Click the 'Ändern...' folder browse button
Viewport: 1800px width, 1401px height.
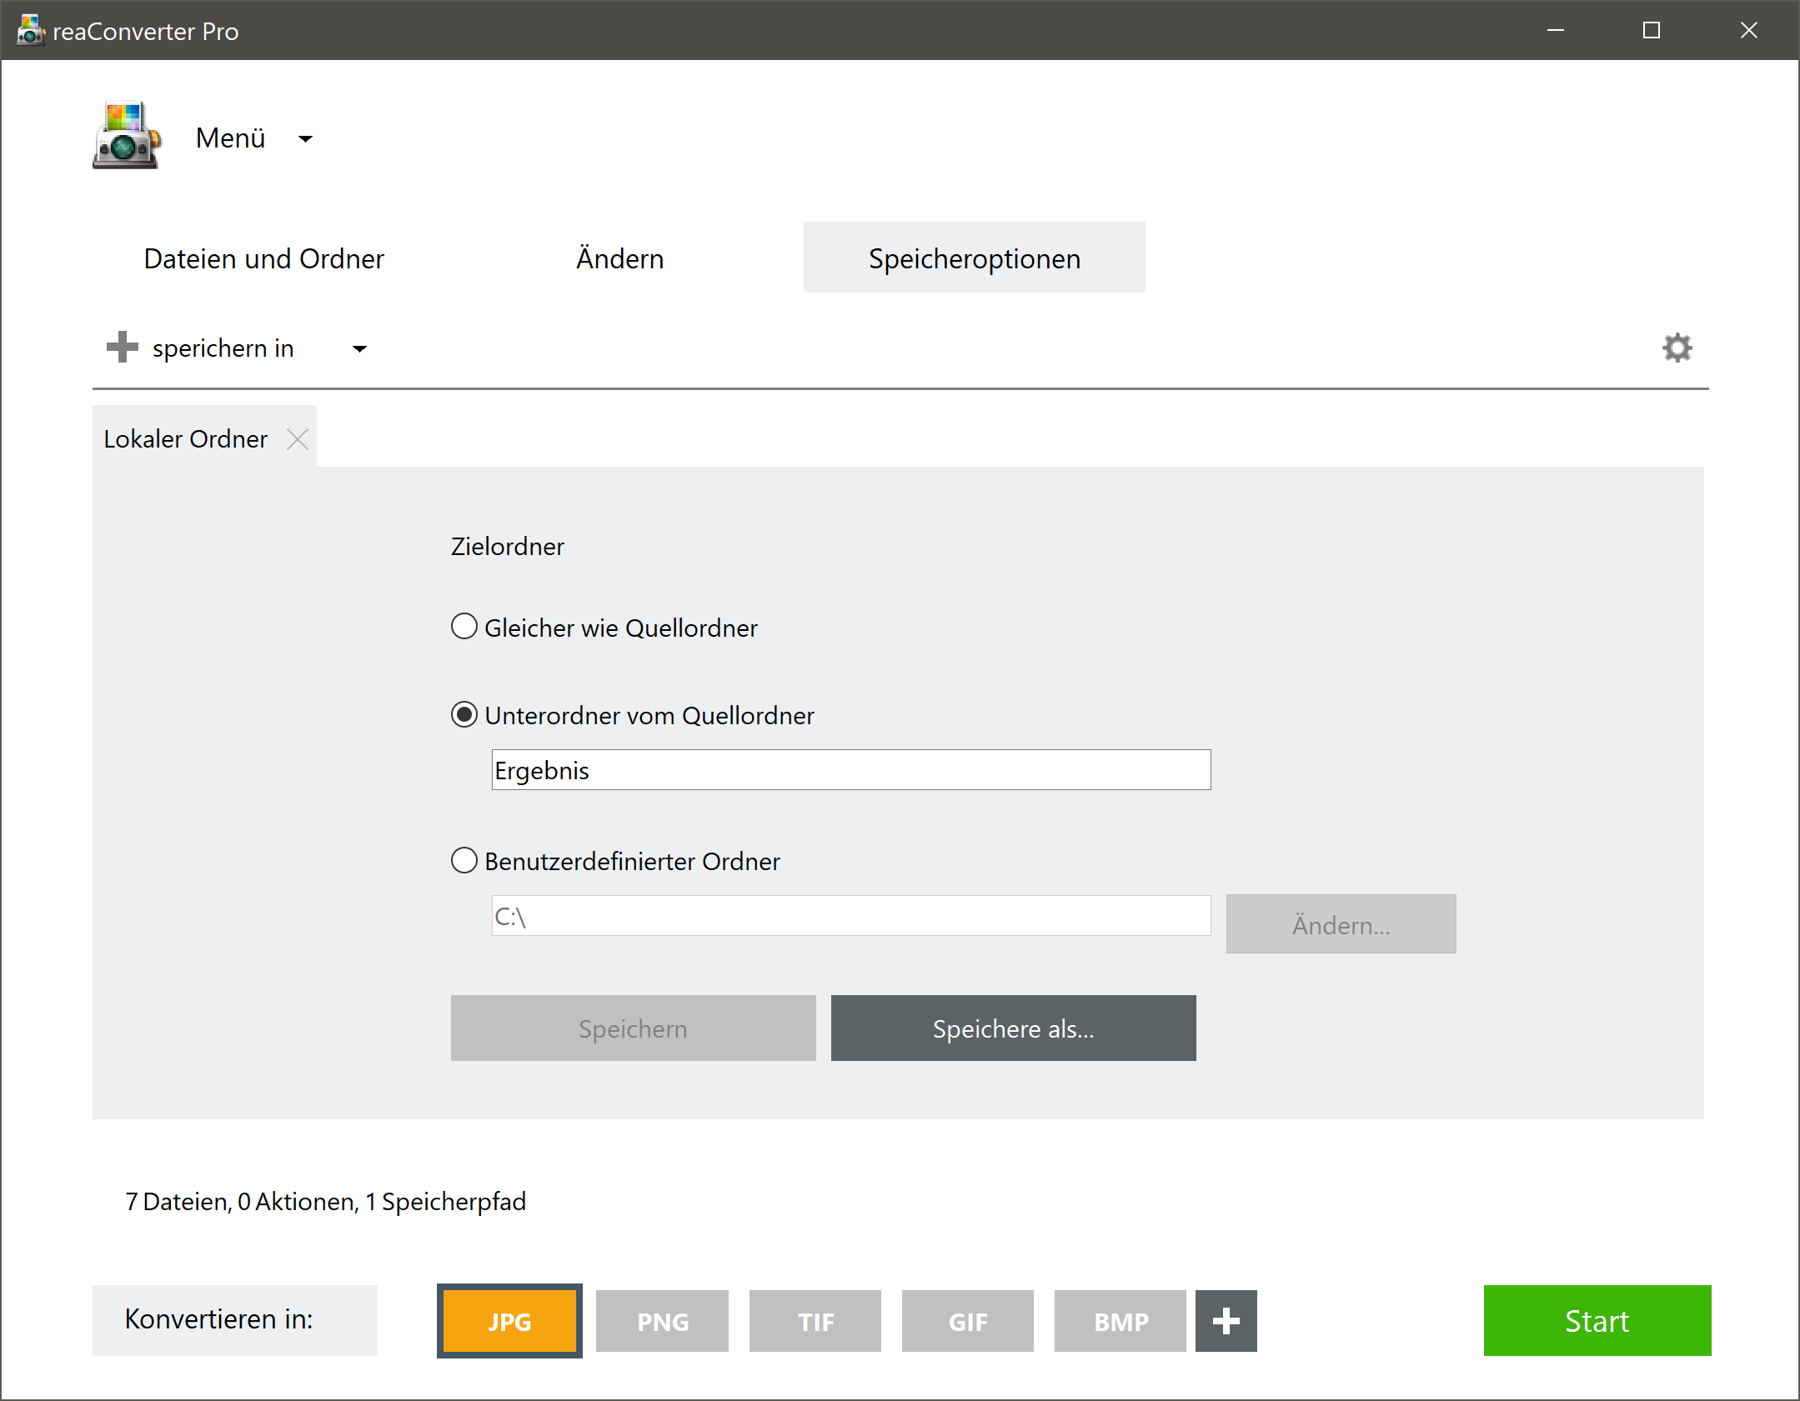click(1341, 924)
